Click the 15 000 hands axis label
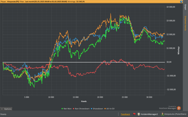The height and width of the screenshot is (117, 188). click(76, 97)
